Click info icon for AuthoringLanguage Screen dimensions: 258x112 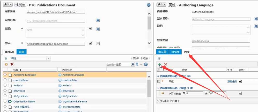(60, 75)
